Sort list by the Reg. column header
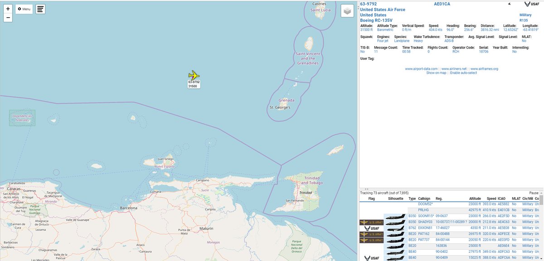Viewport: 544px width, 261px height. tap(439, 199)
